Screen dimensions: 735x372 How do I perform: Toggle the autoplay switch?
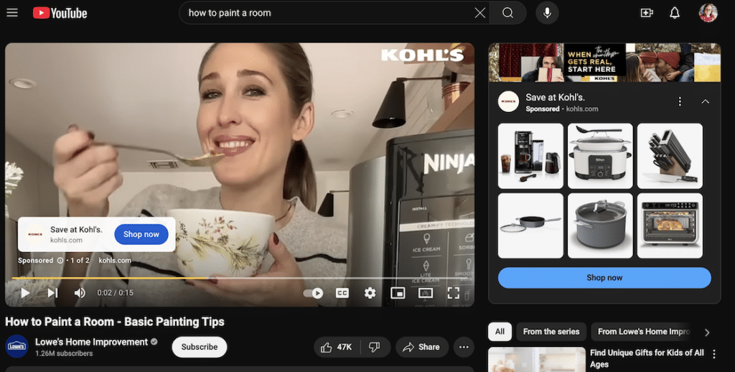(314, 293)
